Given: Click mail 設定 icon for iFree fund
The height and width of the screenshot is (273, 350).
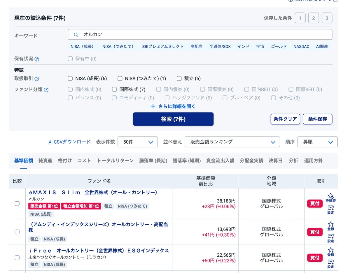Looking at the screenshot, I should coord(330,262).
